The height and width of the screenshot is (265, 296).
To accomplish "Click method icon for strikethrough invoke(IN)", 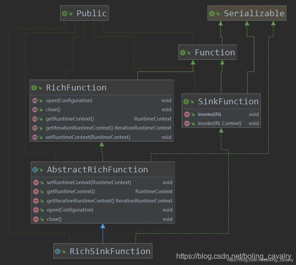I will 187,114.
